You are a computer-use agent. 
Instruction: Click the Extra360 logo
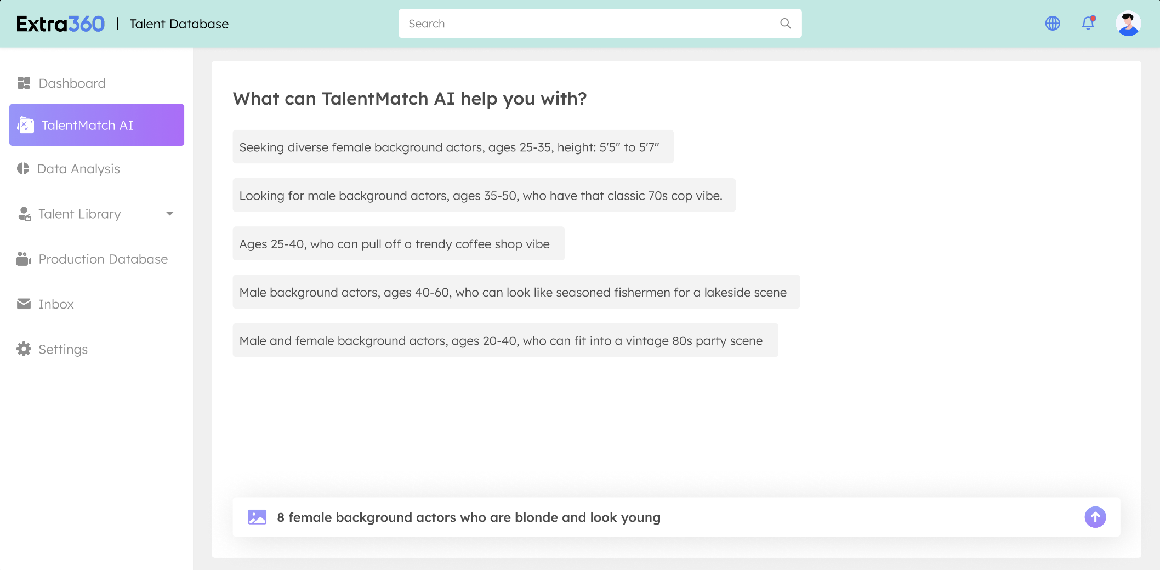pos(60,24)
